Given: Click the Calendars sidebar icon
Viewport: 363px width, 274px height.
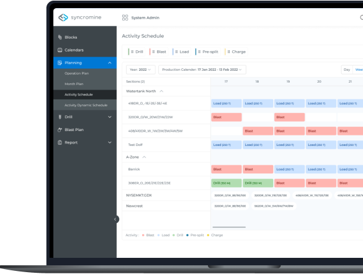Looking at the screenshot, I should coord(60,50).
